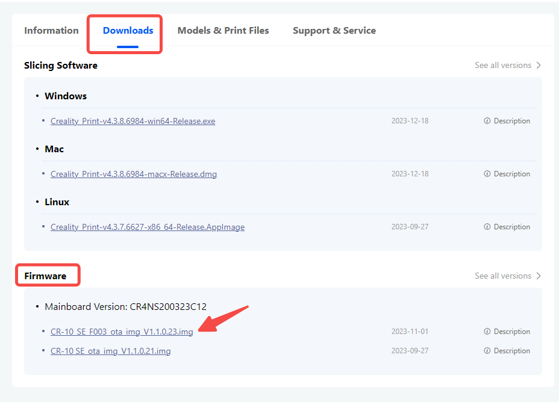Click the Windows release date 2023-12-18
This screenshot has width=559, height=402.
pyautogui.click(x=410, y=121)
